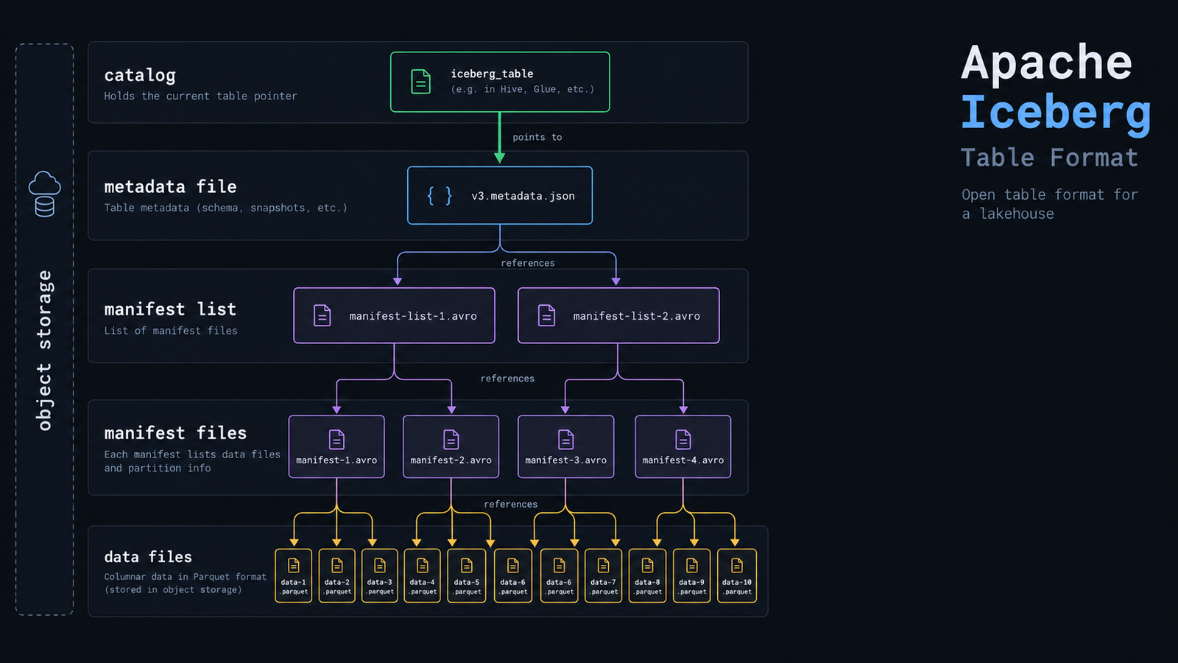Click the 'v3.metadata.json' file name
1178x663 pixels.
coord(523,196)
